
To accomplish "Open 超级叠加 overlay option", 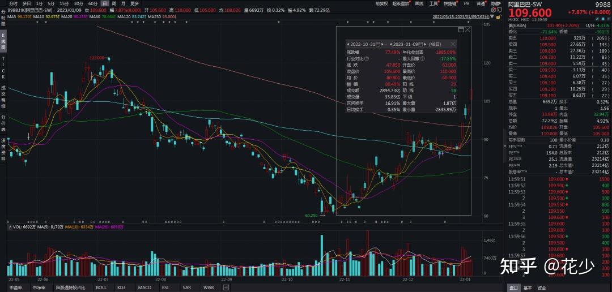I will [401, 3].
